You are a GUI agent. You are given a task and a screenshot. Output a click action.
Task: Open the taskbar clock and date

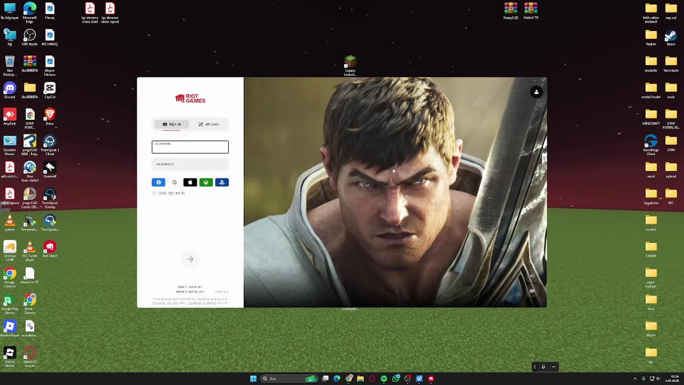click(x=673, y=379)
